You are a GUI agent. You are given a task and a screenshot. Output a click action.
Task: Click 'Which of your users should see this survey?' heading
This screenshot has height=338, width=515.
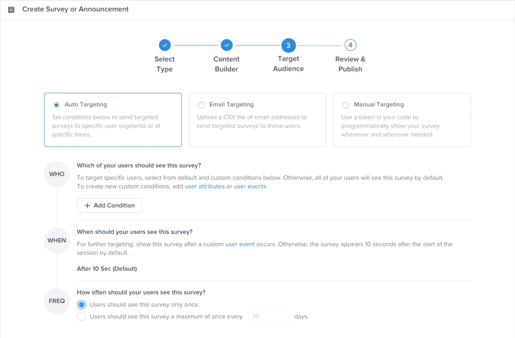pyautogui.click(x=139, y=165)
